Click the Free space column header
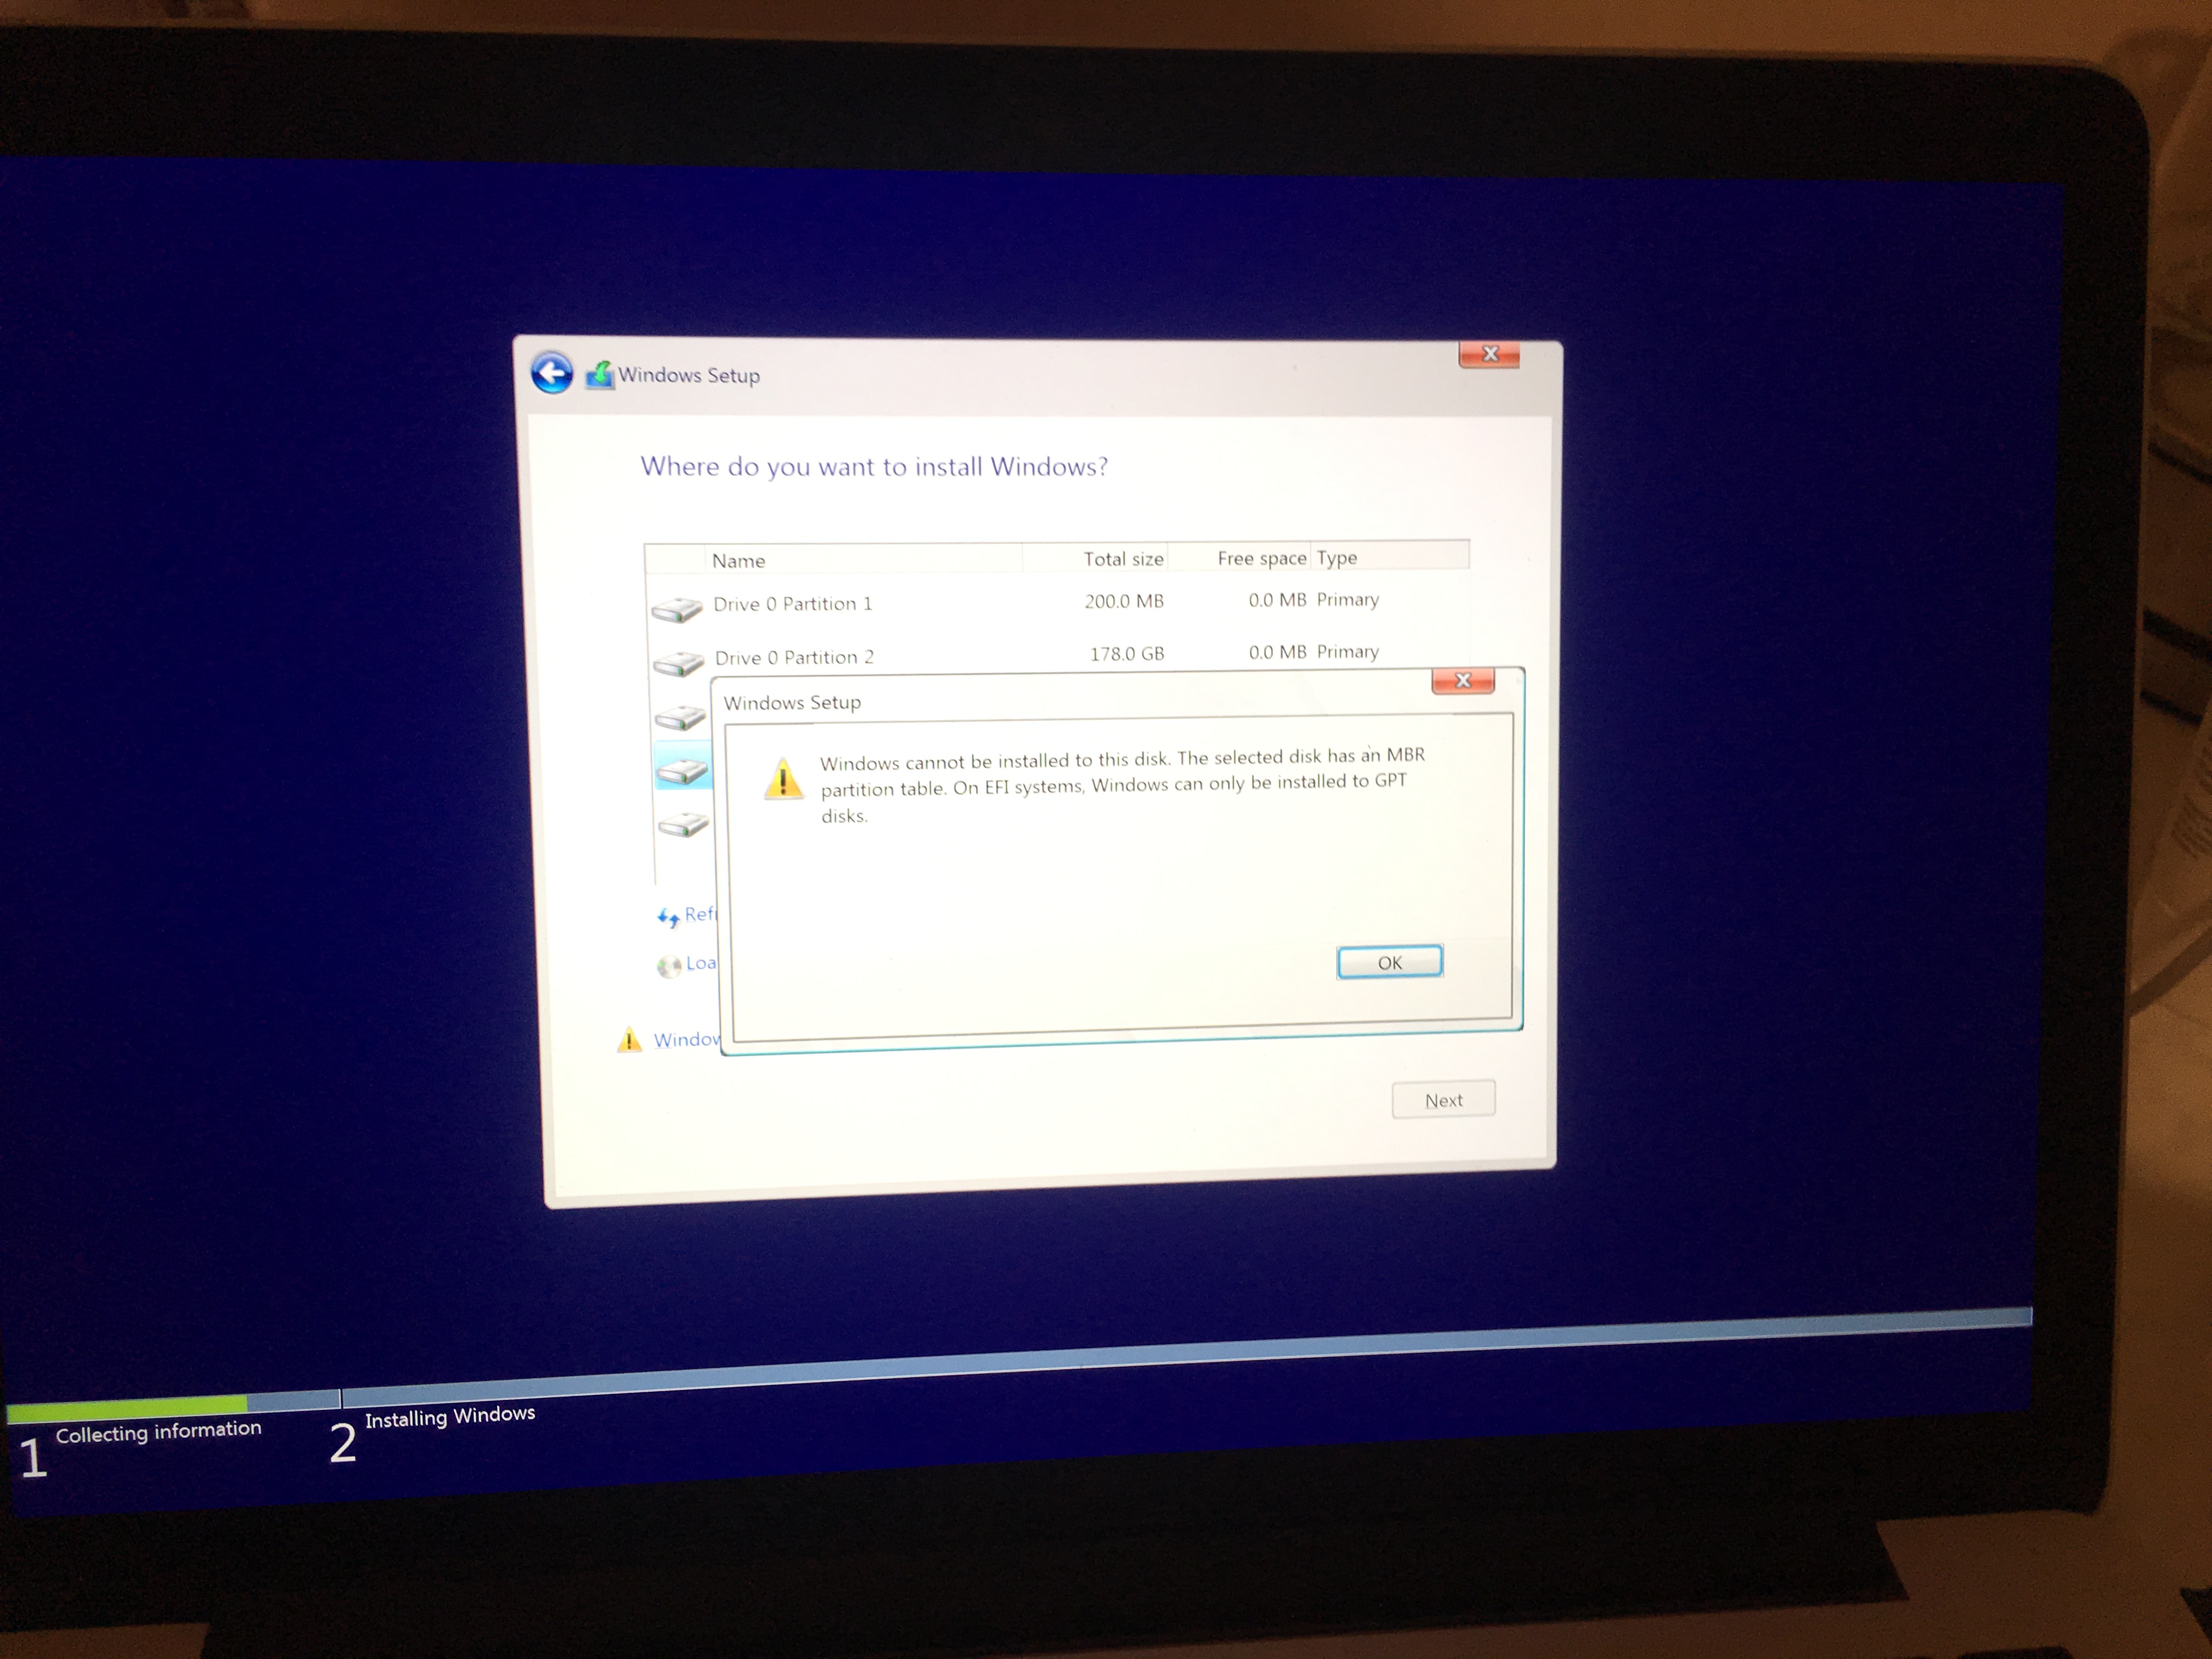 click(1261, 558)
